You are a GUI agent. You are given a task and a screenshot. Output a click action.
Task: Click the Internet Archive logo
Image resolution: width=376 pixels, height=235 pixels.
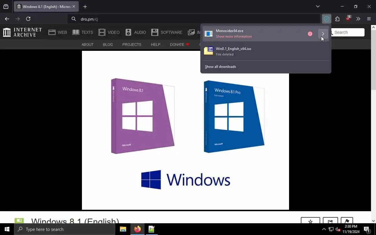(22, 32)
